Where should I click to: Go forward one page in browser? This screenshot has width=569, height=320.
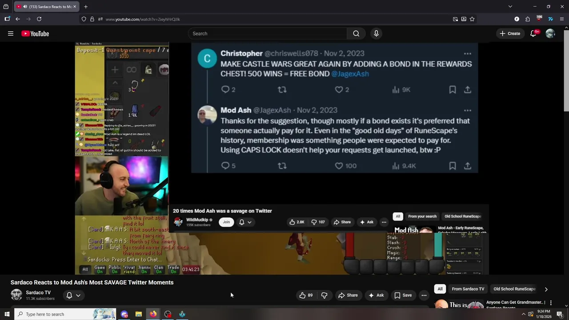point(28,19)
